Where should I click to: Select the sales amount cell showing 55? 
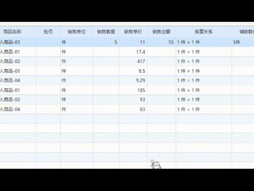tap(162, 42)
